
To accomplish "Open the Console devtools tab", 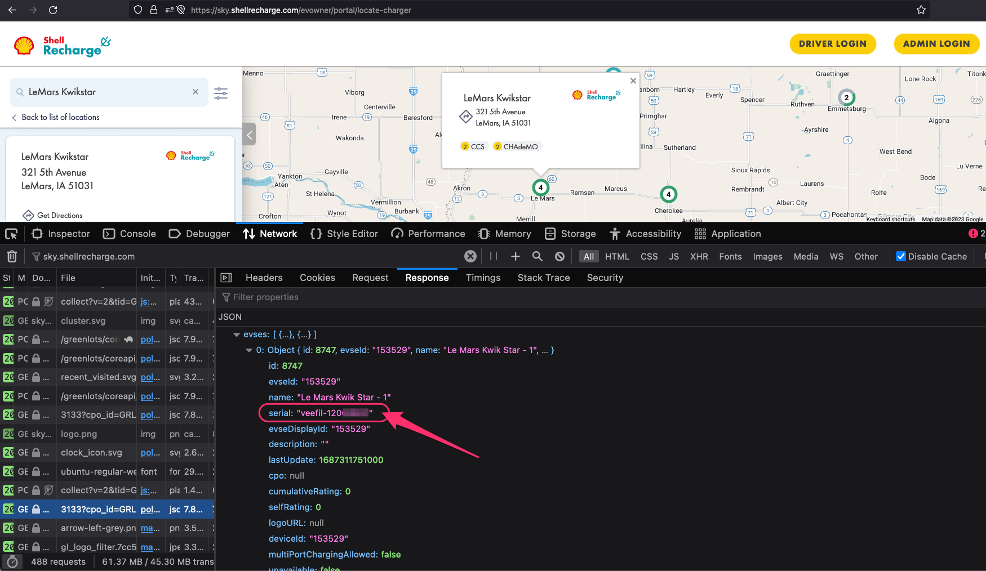I will point(129,234).
